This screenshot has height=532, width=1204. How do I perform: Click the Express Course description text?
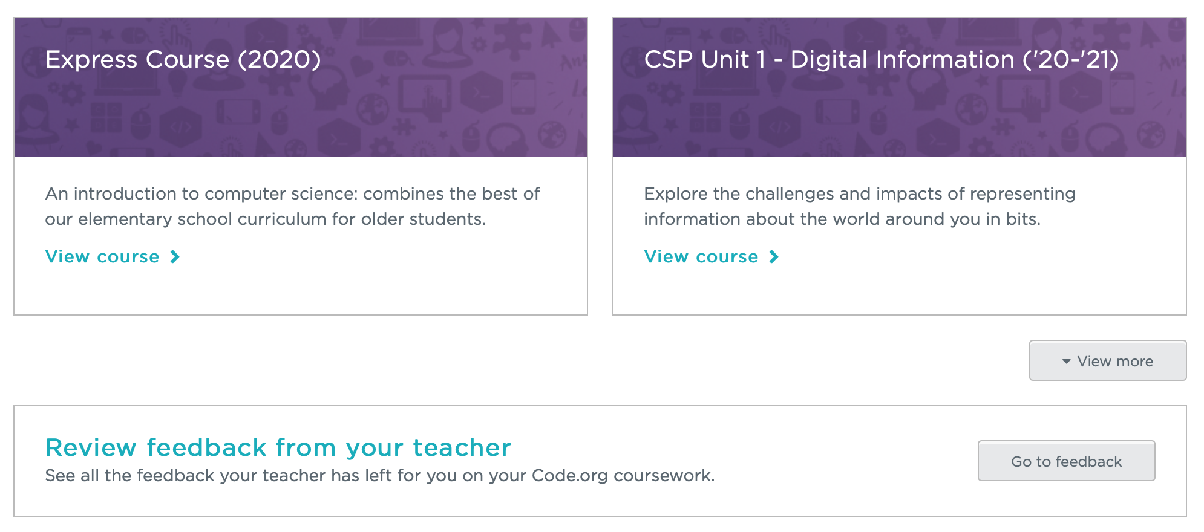click(x=293, y=206)
